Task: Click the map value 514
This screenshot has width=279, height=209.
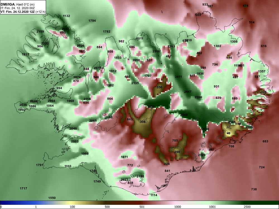Action: click(252, 22)
